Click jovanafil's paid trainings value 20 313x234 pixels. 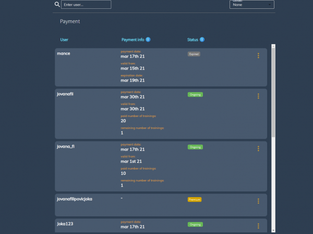click(x=123, y=121)
